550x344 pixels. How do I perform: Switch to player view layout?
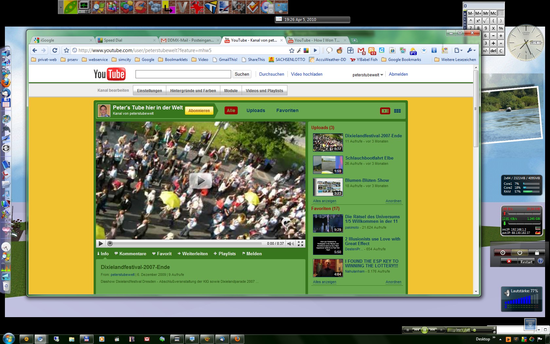pos(385,111)
